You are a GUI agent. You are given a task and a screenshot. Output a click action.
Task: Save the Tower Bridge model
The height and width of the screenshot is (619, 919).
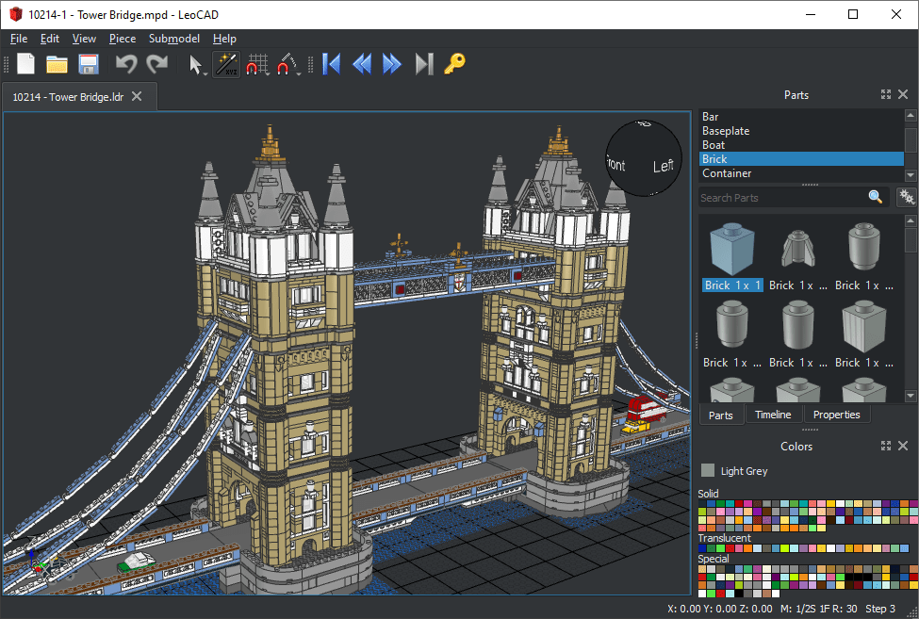88,64
